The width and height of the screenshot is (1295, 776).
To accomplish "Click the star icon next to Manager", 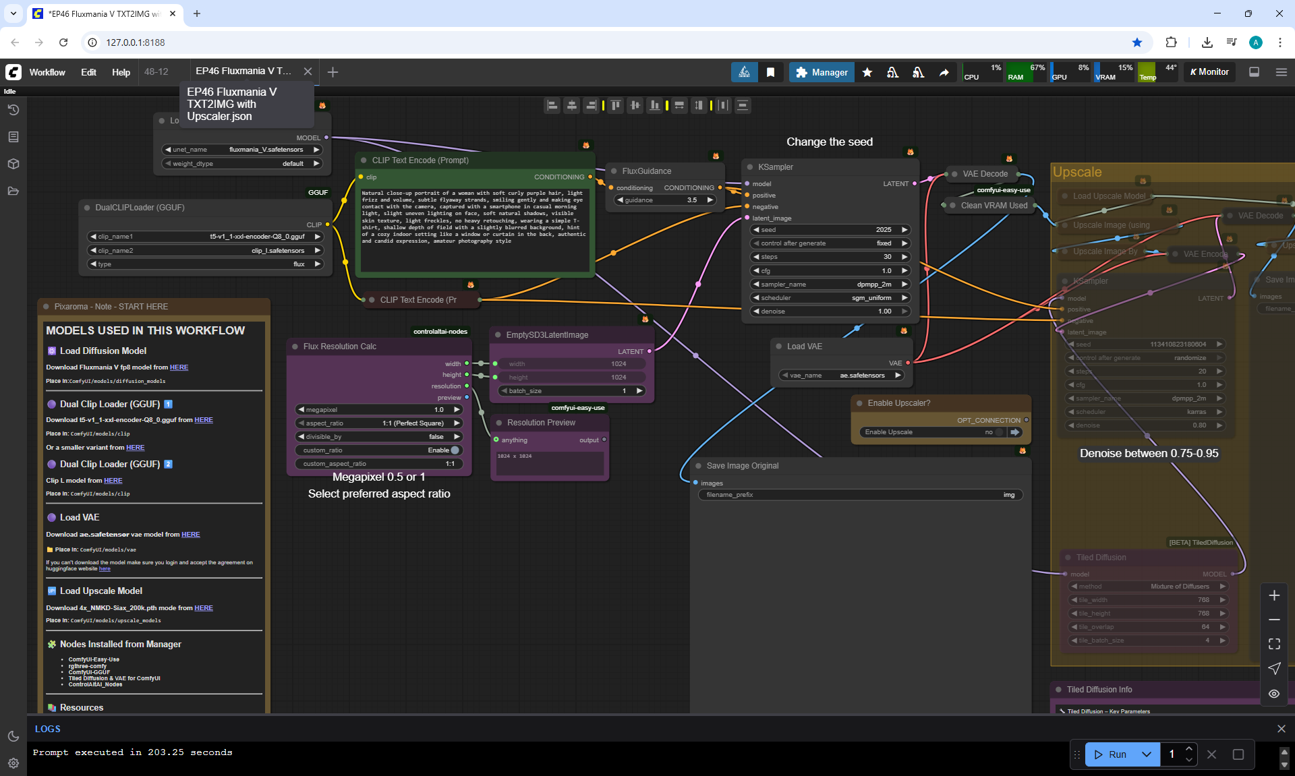I will (x=867, y=72).
